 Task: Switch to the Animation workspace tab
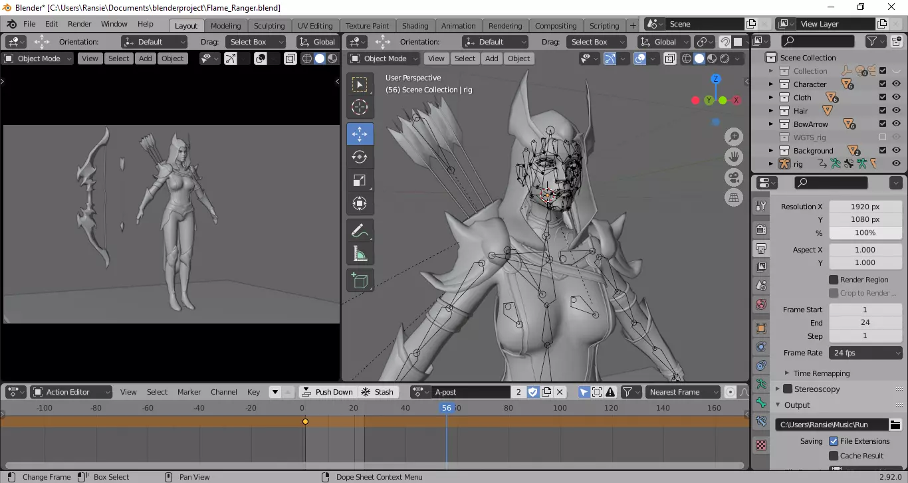[459, 26]
